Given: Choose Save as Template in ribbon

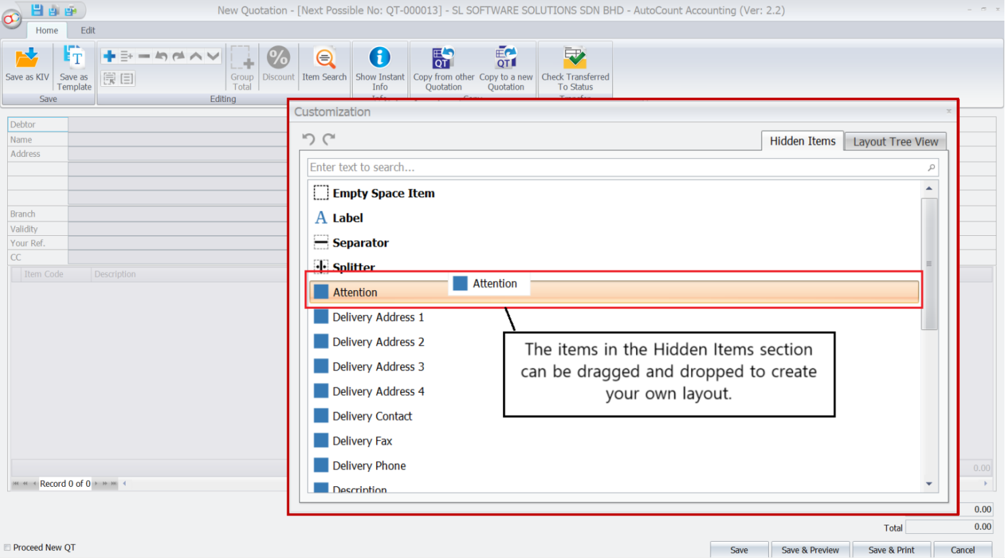Looking at the screenshot, I should coord(74,68).
